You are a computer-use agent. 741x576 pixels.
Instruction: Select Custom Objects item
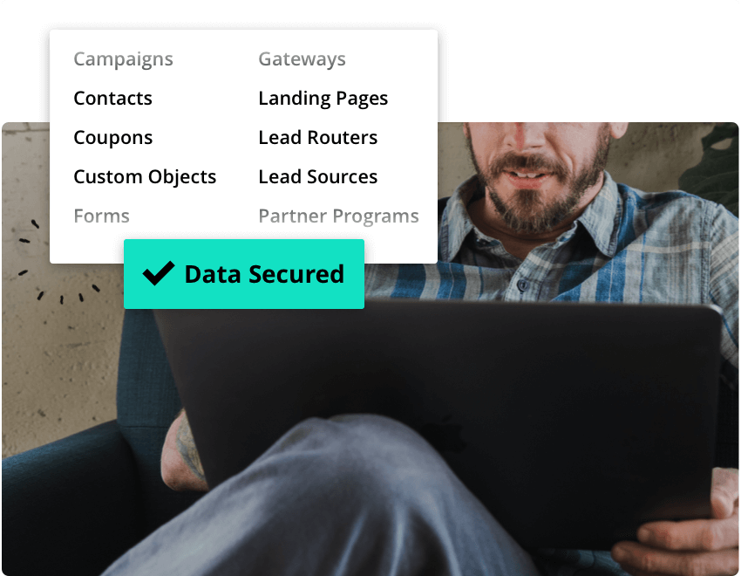(x=145, y=177)
